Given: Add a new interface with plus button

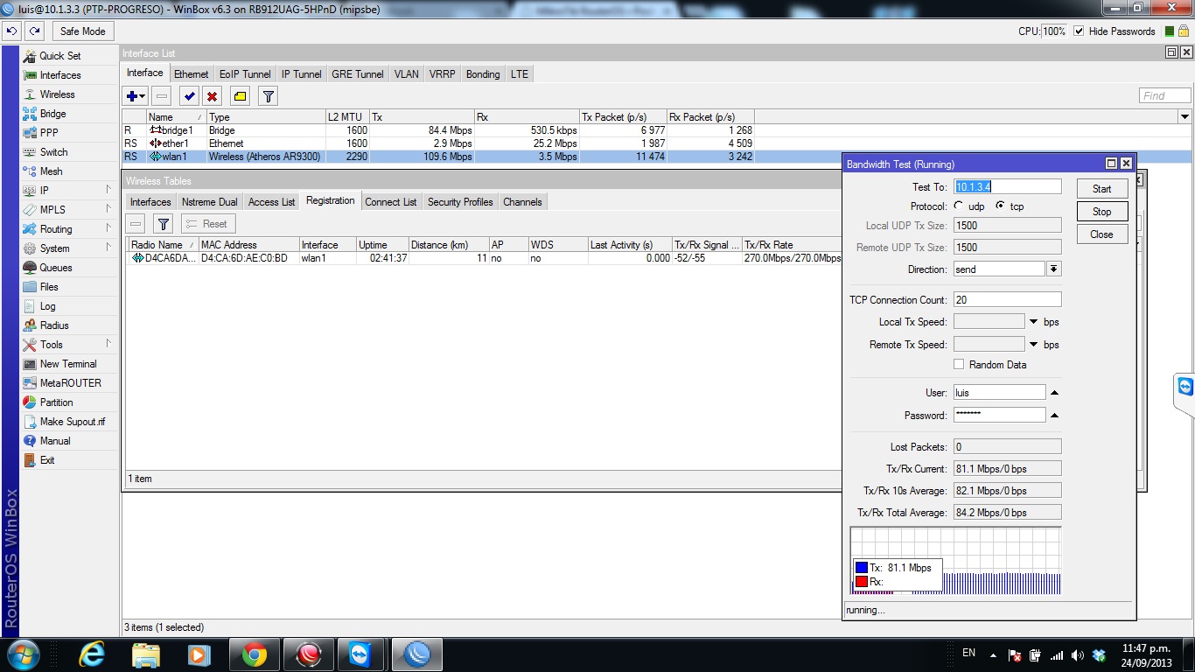Looking at the screenshot, I should (x=136, y=96).
